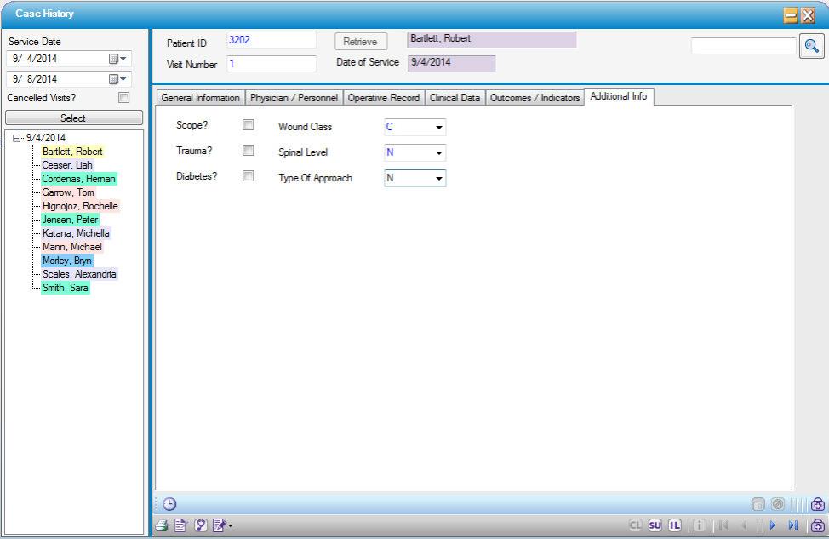Click the case timer clock icon
The width and height of the screenshot is (829, 539).
(169, 503)
